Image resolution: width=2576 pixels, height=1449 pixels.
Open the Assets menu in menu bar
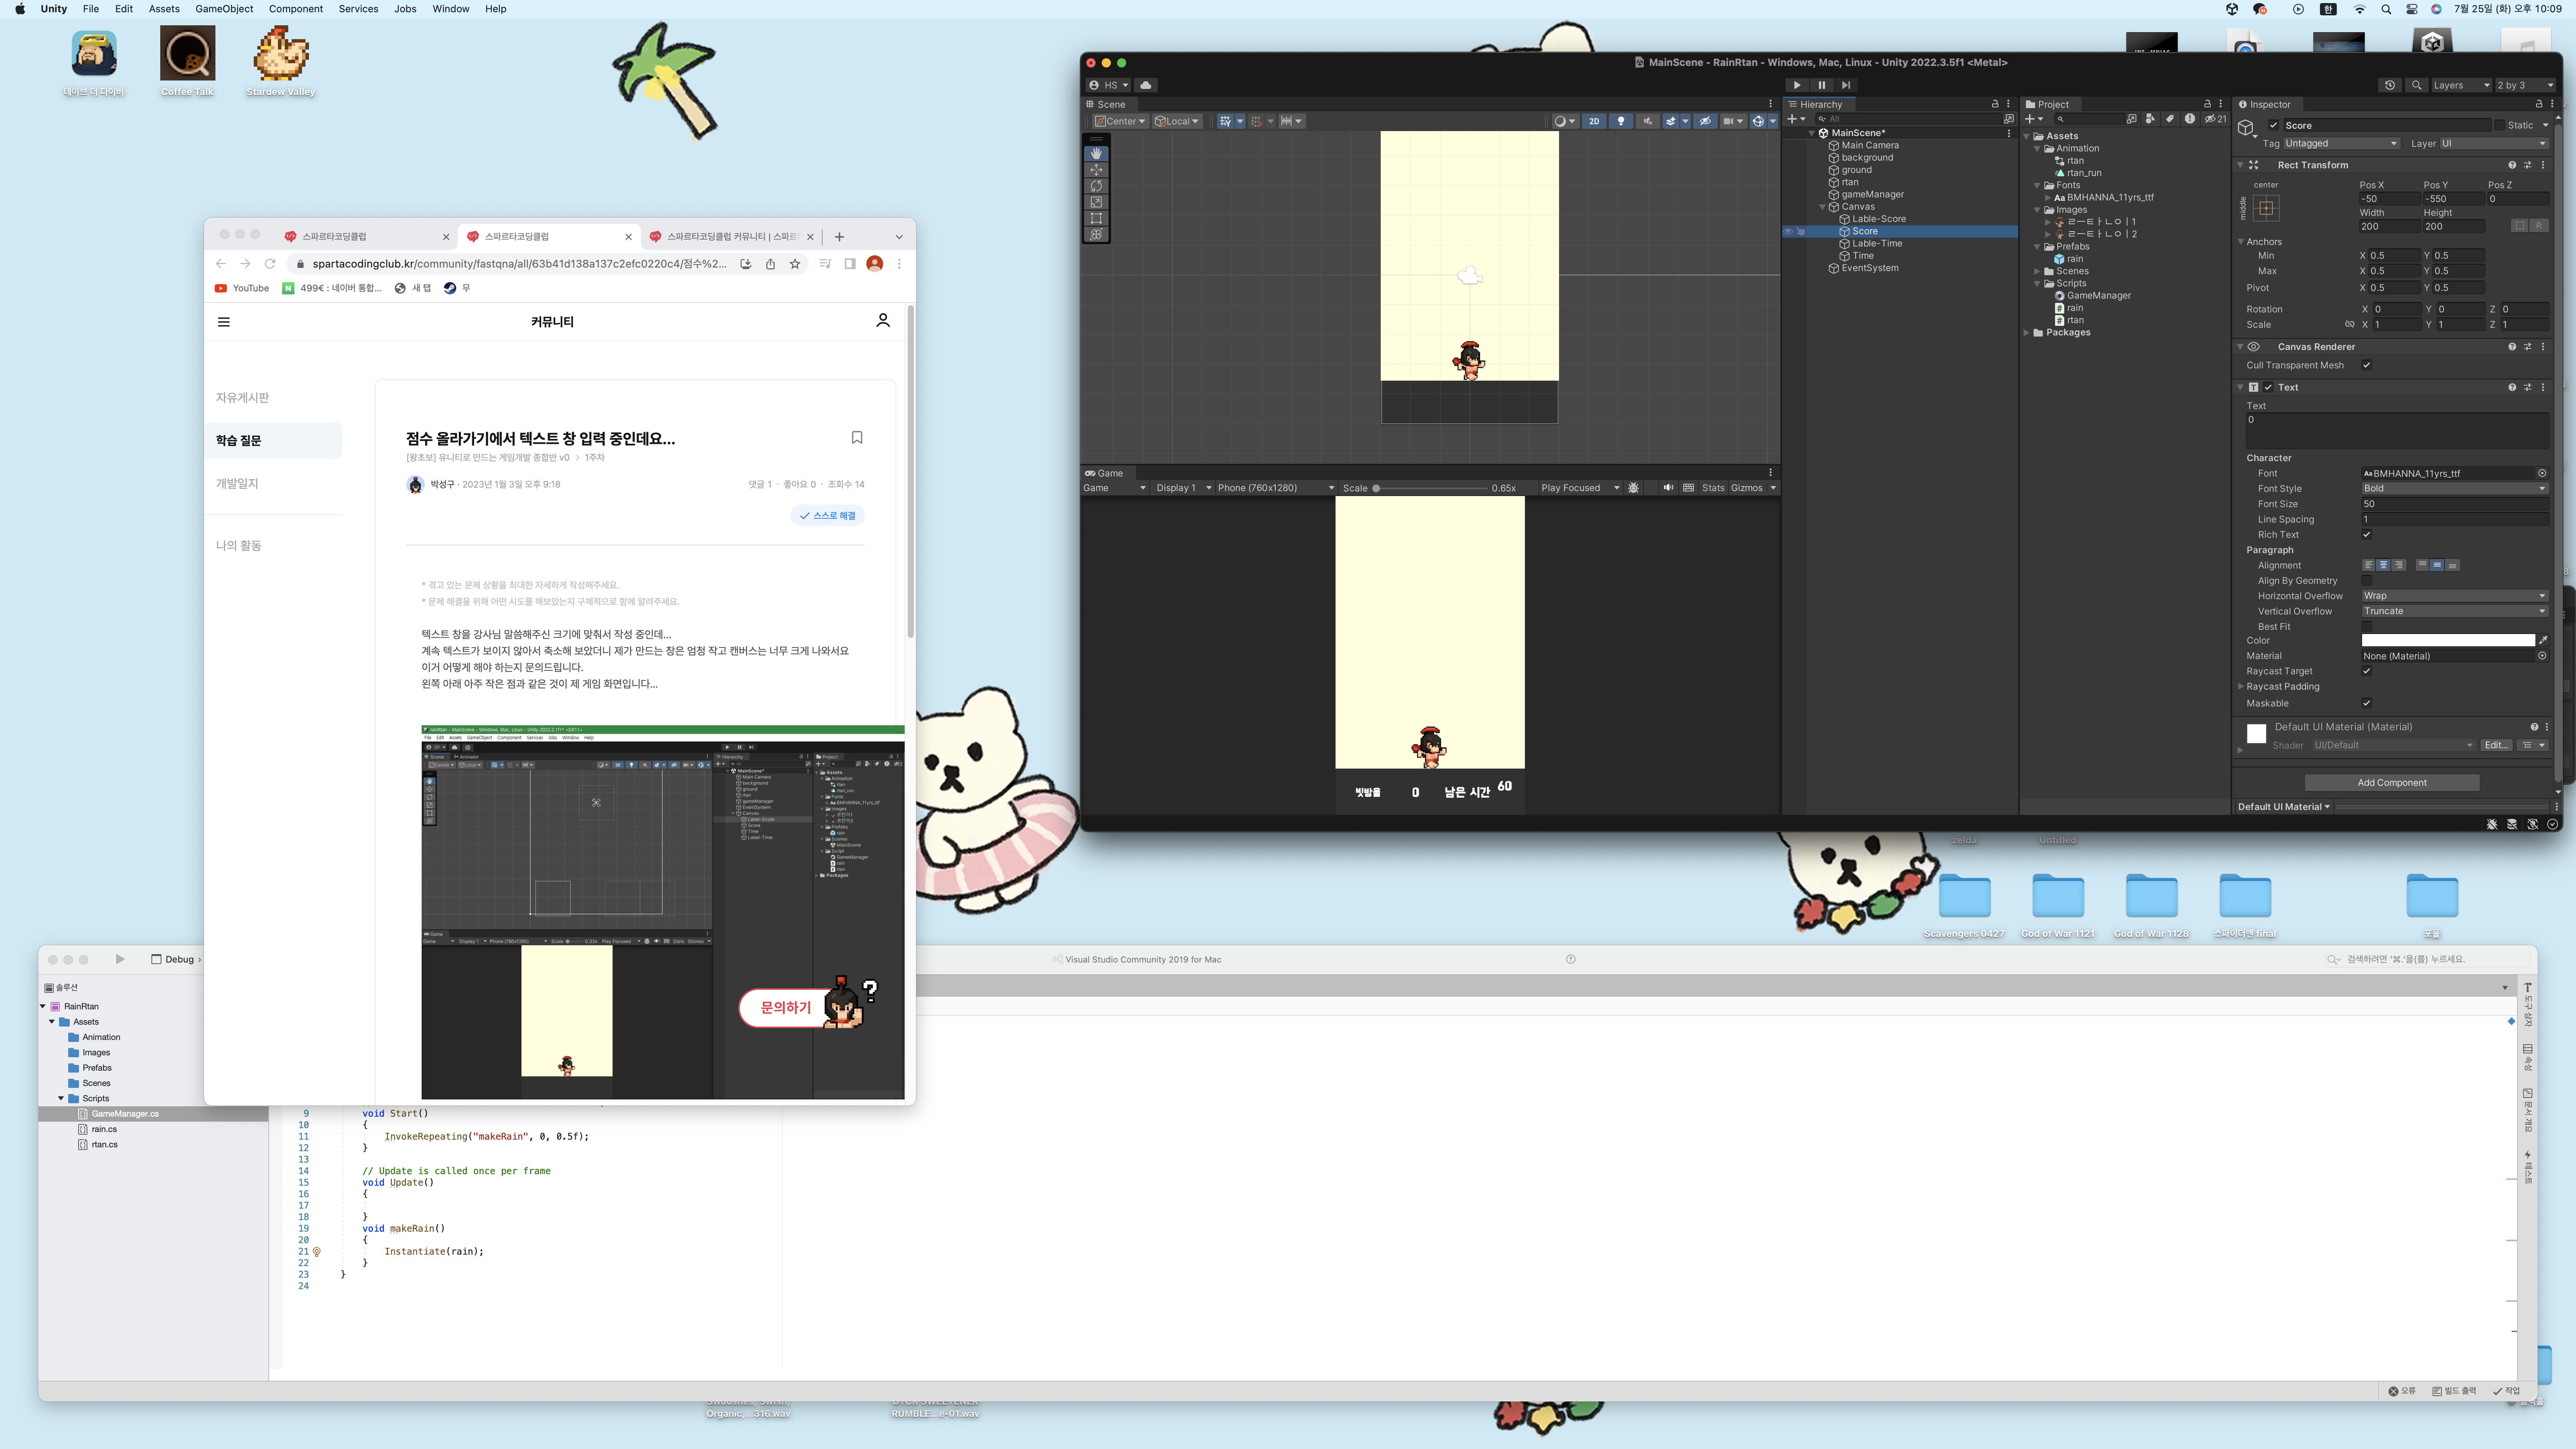tap(164, 9)
